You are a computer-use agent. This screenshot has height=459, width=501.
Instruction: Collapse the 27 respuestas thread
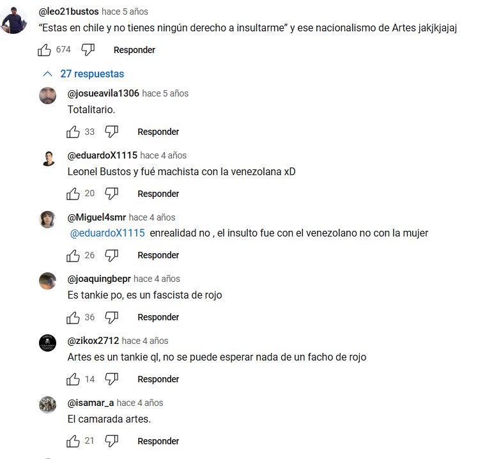pyautogui.click(x=83, y=74)
